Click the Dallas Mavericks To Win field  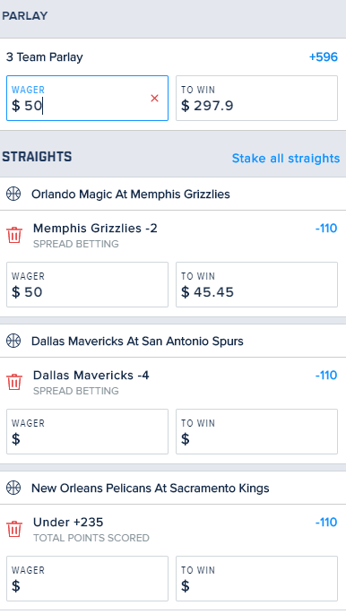[x=256, y=431]
